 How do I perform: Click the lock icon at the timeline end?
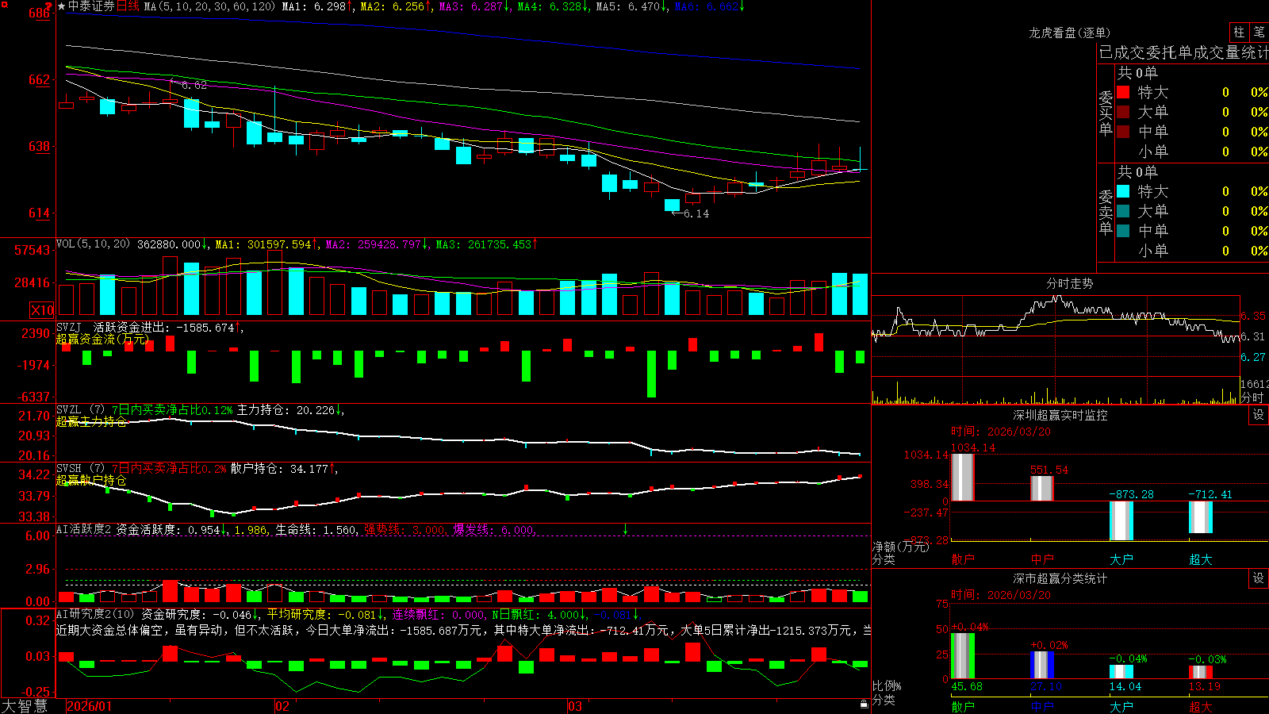pyautogui.click(x=865, y=704)
